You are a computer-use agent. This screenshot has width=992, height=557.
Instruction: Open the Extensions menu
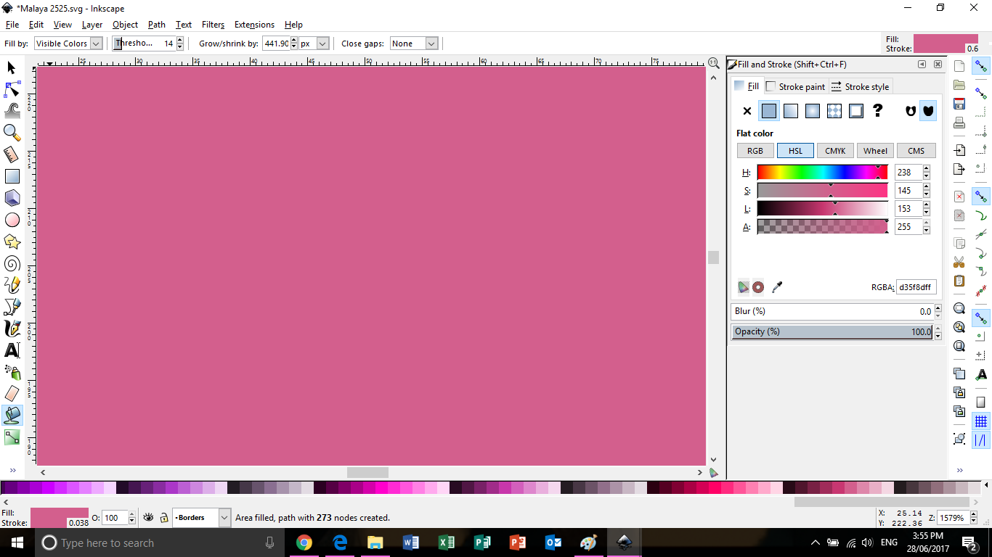[x=254, y=25]
